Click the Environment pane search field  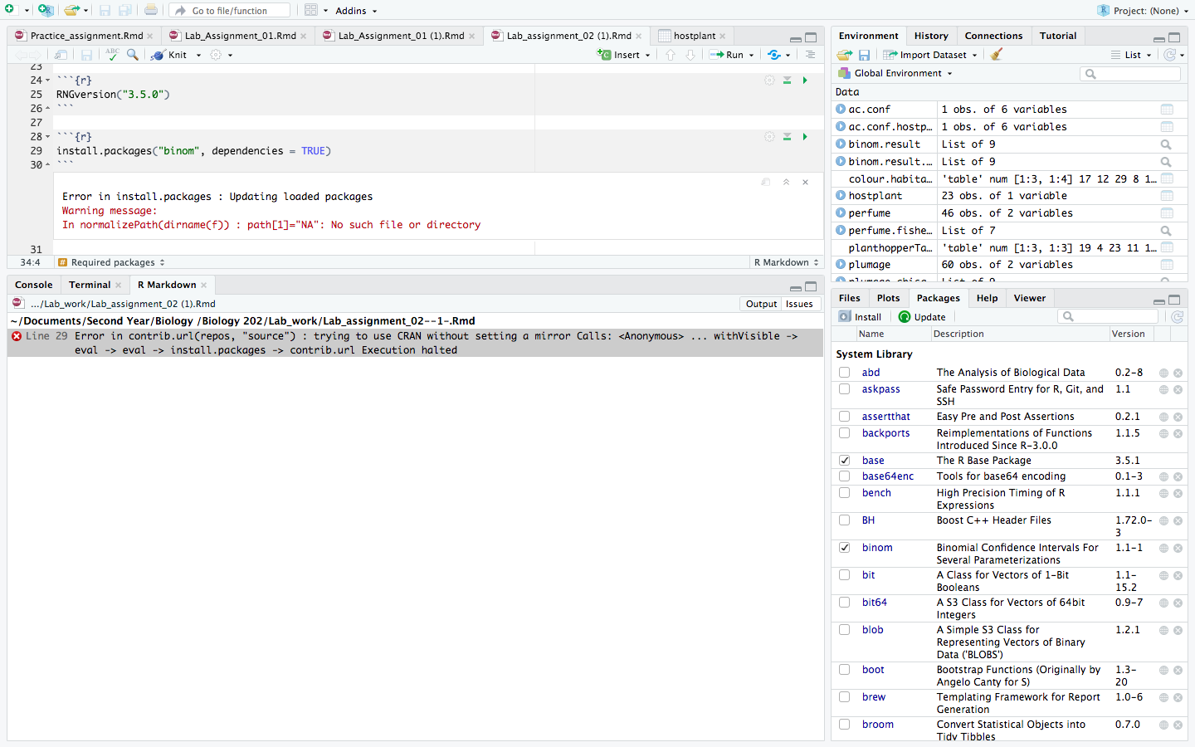pyautogui.click(x=1130, y=74)
